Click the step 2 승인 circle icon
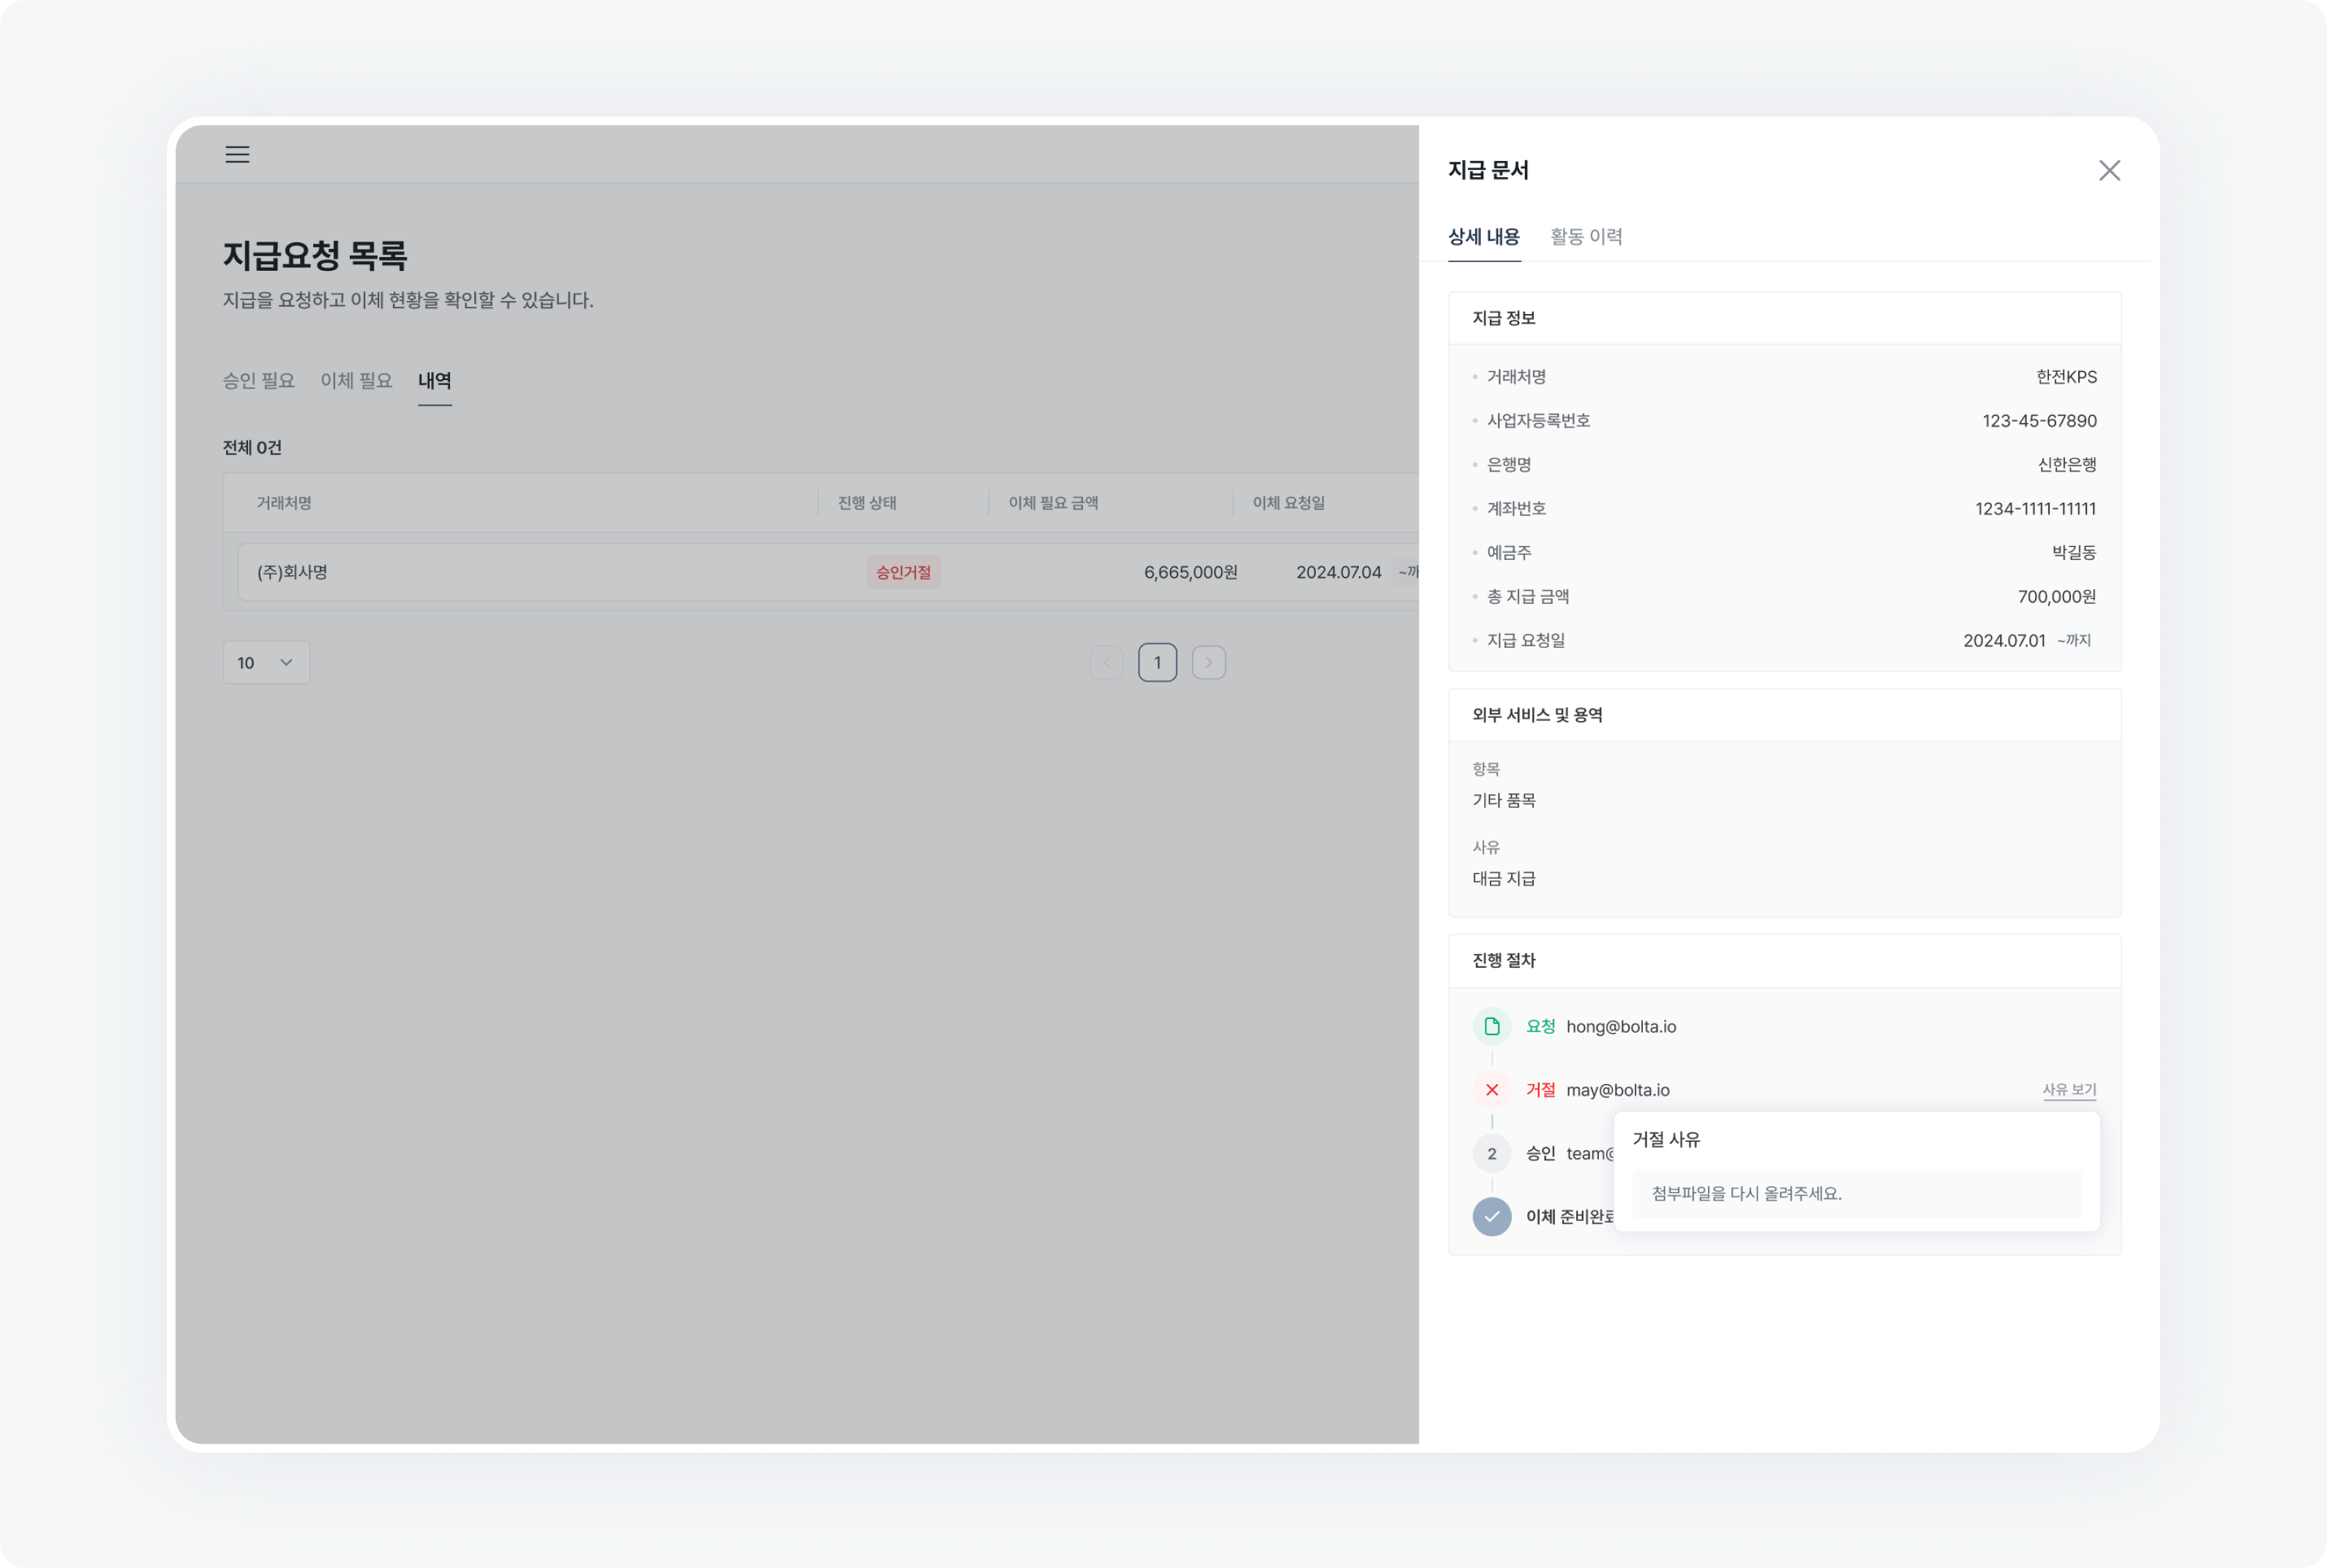 [1491, 1153]
